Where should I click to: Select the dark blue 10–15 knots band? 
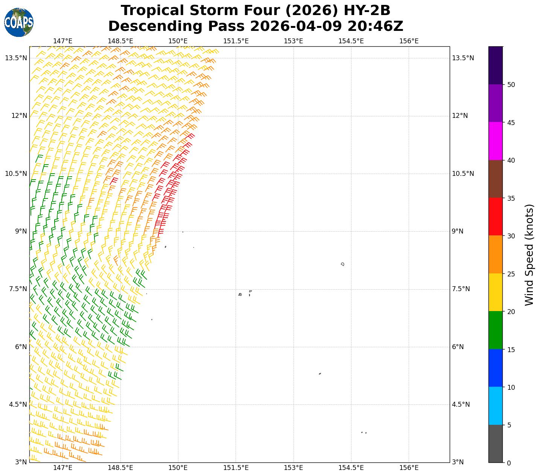(495, 368)
